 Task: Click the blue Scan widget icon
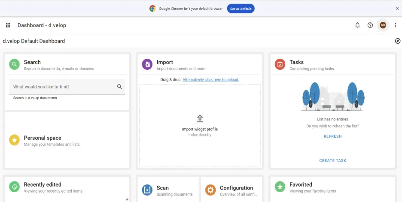coord(147,190)
